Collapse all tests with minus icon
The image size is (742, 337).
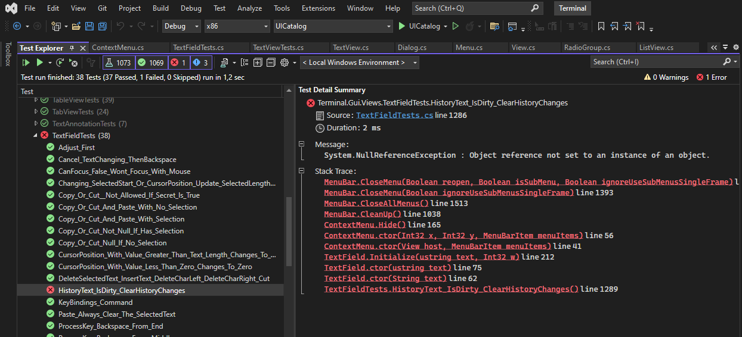271,63
